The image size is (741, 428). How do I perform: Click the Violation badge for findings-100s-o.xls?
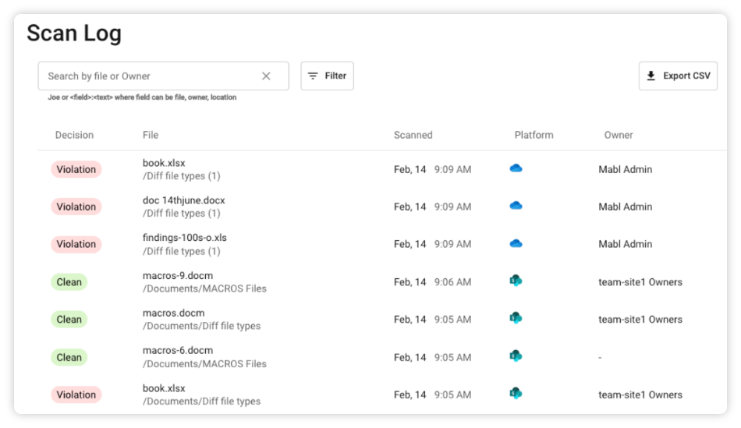[x=76, y=244]
